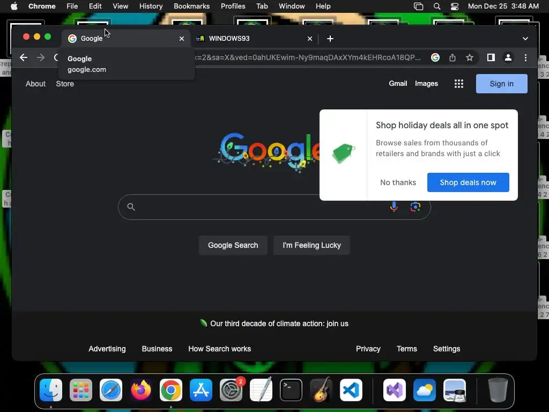Click the Google Search button
This screenshot has width=549, height=412.
(233, 245)
